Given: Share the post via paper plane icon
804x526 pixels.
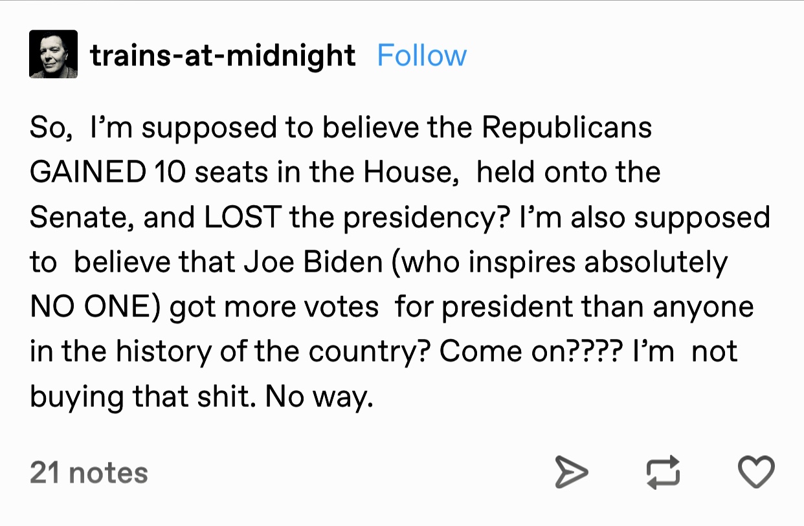Looking at the screenshot, I should (572, 472).
